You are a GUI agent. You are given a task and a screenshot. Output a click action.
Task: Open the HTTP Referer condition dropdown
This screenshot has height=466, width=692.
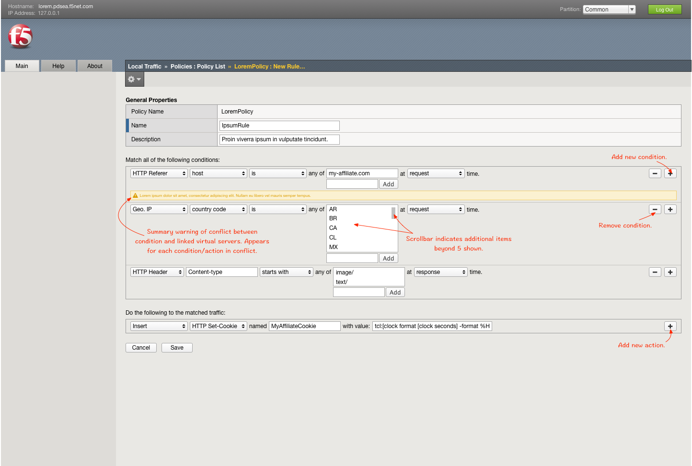point(159,173)
